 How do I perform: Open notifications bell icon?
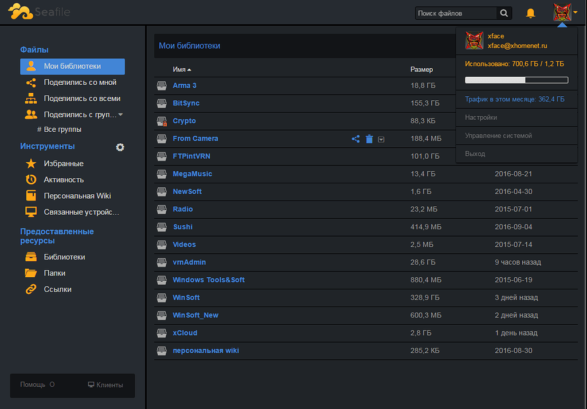click(x=530, y=13)
